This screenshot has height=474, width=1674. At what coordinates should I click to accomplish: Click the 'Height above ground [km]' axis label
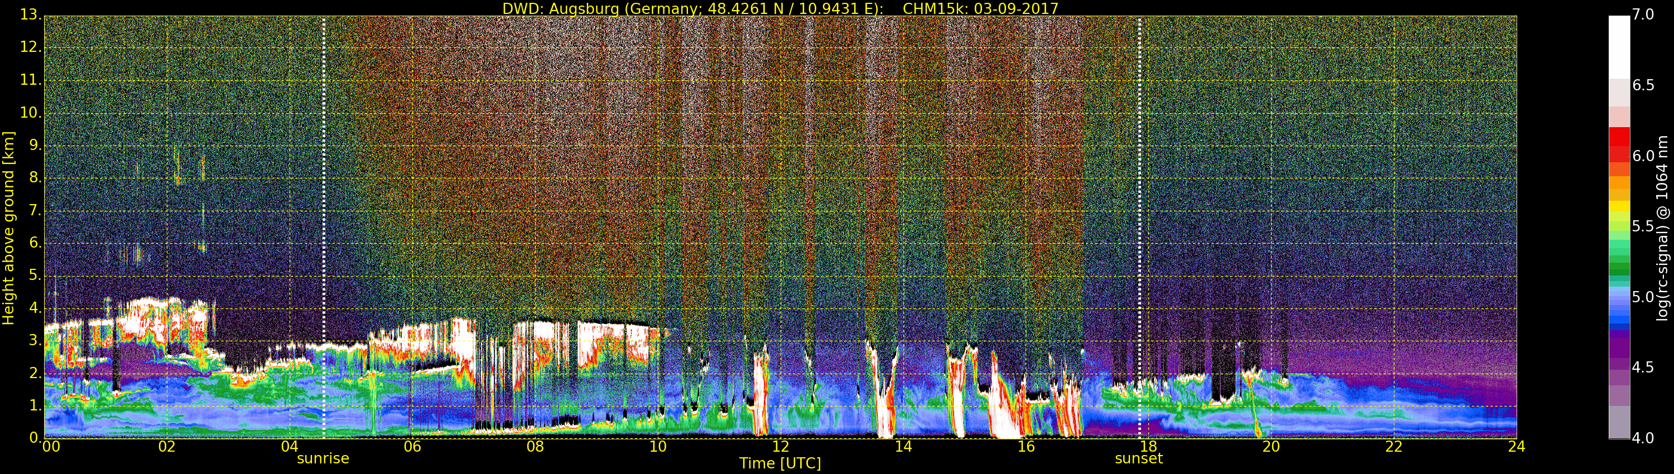[8, 228]
